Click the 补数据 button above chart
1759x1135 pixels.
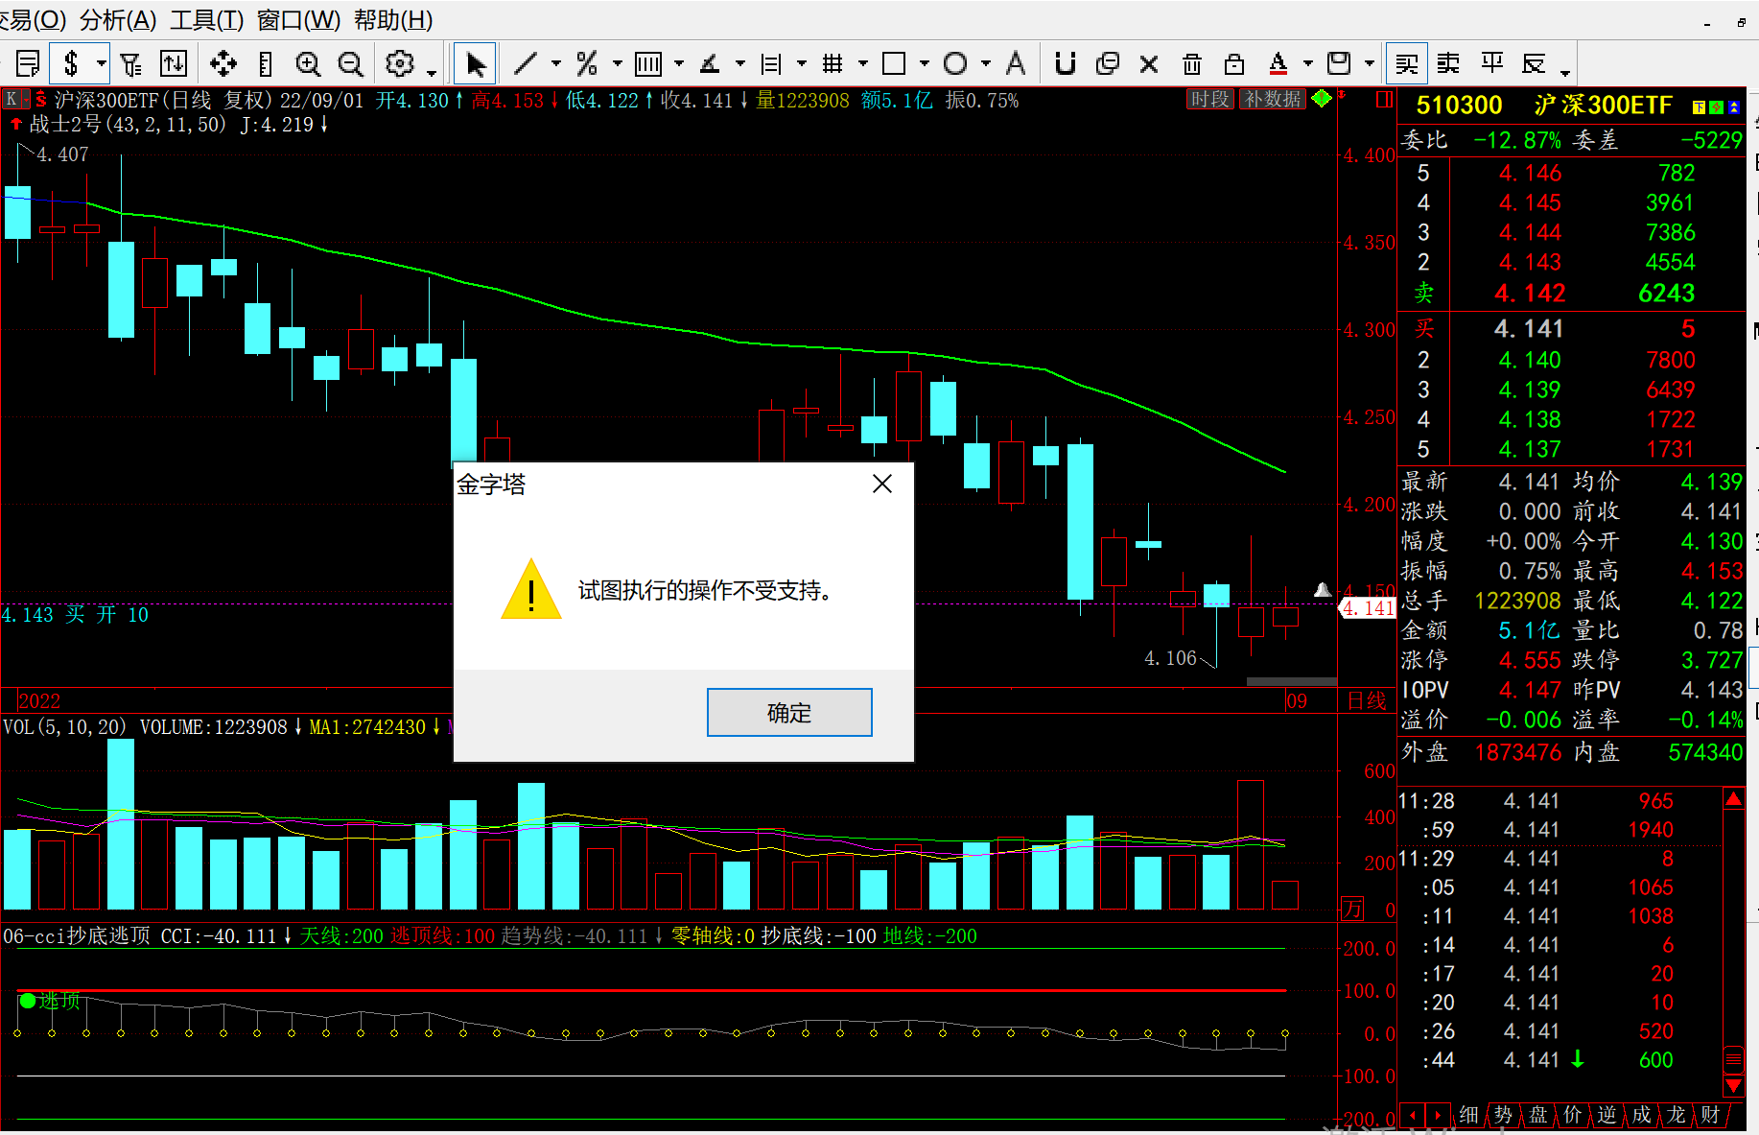click(1273, 100)
